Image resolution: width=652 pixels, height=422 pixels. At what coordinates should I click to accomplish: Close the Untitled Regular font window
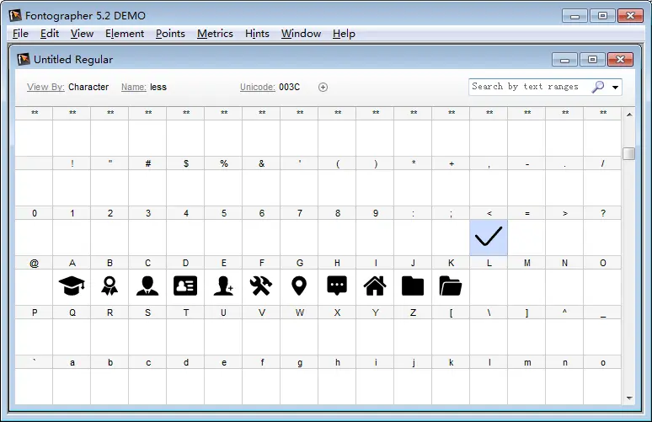(620, 60)
